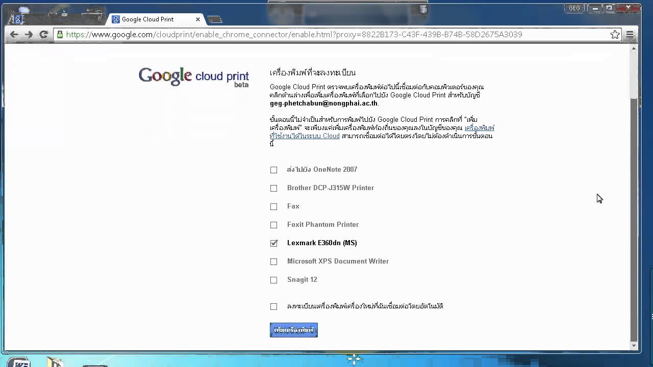Screen dimensions: 653x367
Task: Tick the Fax printer checkbox
Action: [274, 206]
